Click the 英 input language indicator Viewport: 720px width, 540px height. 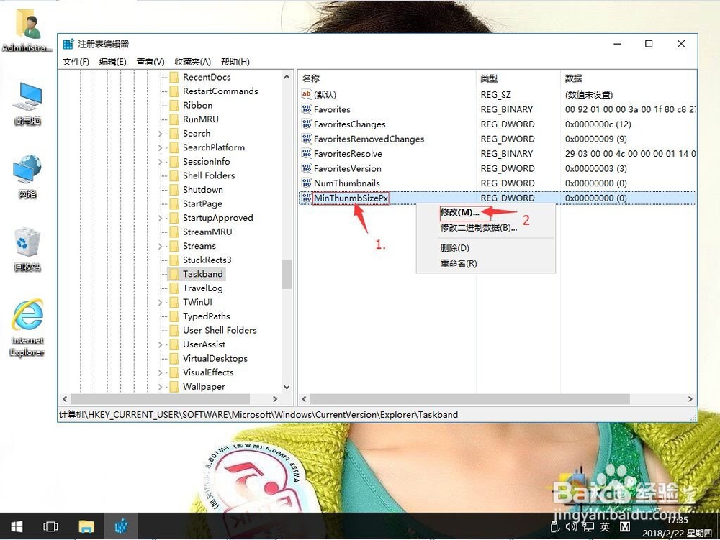[605, 527]
